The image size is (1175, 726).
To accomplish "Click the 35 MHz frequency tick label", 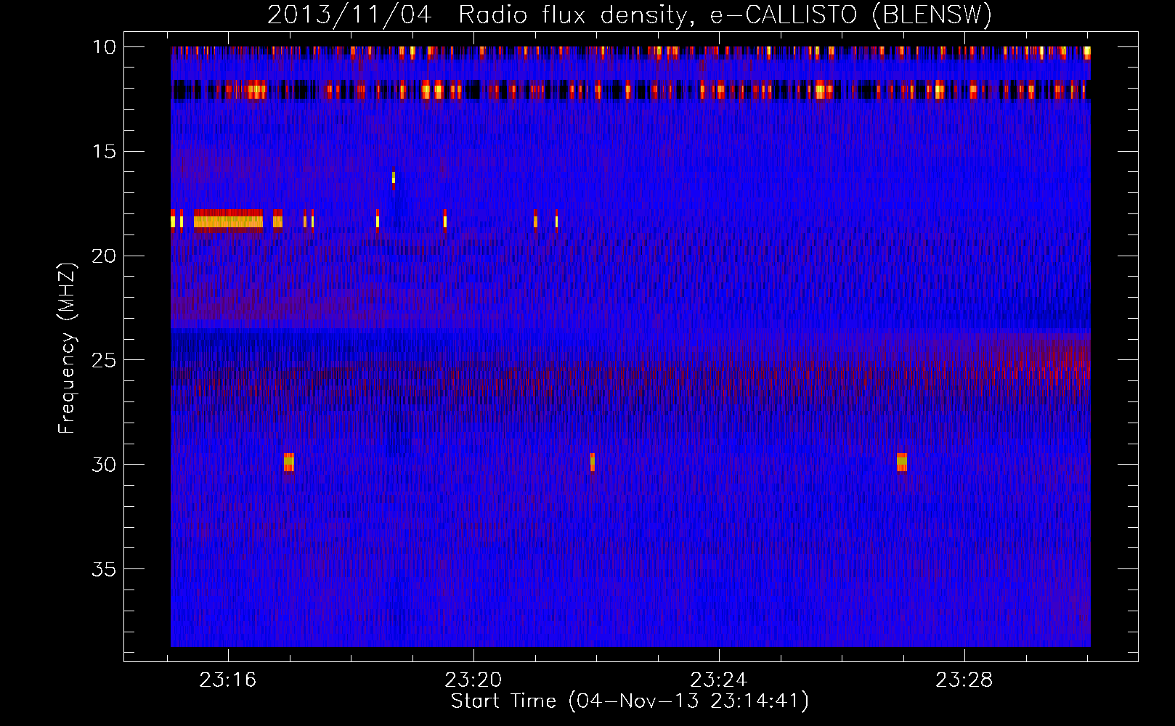I will click(x=104, y=569).
